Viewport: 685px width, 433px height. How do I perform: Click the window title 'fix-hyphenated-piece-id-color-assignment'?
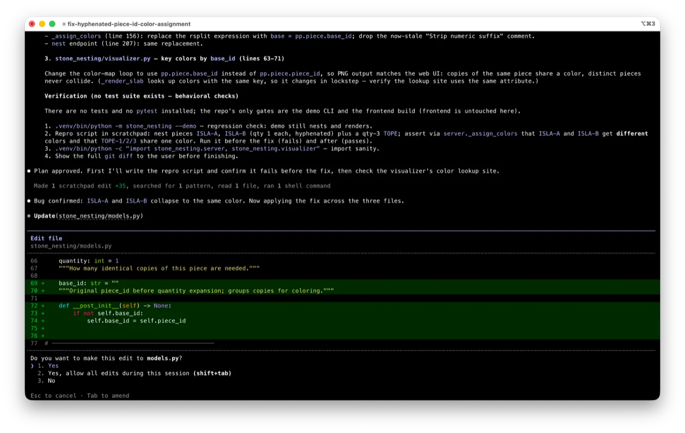tap(129, 24)
